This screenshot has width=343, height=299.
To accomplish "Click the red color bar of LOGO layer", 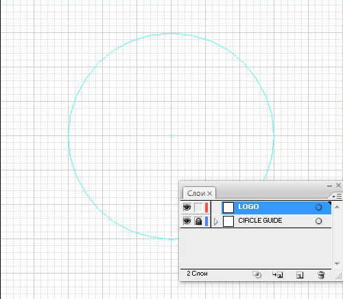I will click(206, 208).
